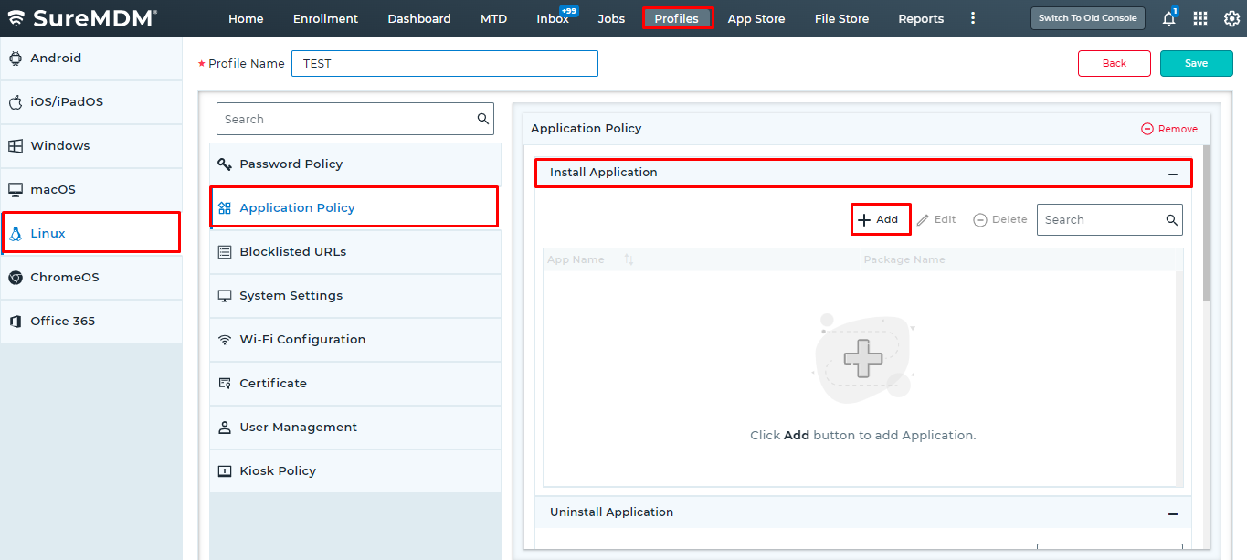
Task: Go to the Enrollment tab
Action: click(x=325, y=18)
